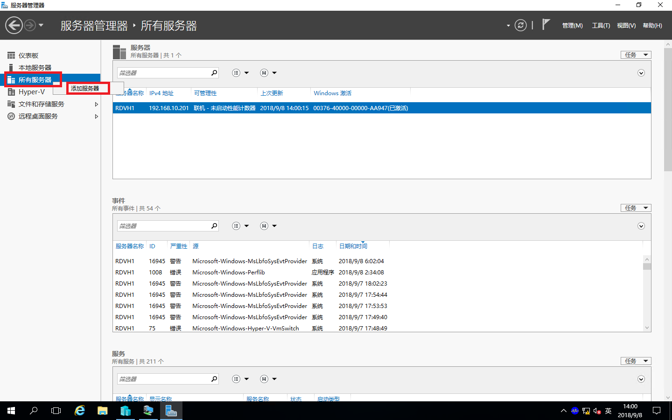Open the 帮助(H) menu
This screenshot has width=672, height=420.
point(652,26)
